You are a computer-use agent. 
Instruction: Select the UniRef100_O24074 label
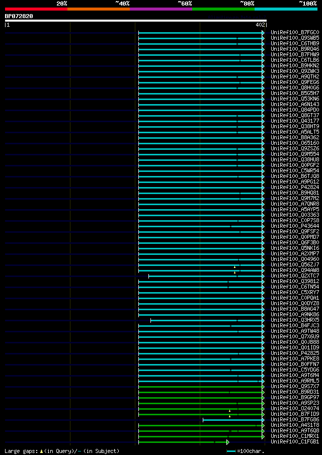point(295,408)
